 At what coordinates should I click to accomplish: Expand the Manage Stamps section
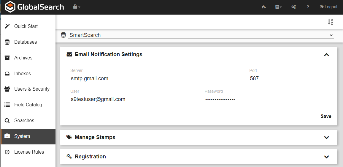point(326,137)
